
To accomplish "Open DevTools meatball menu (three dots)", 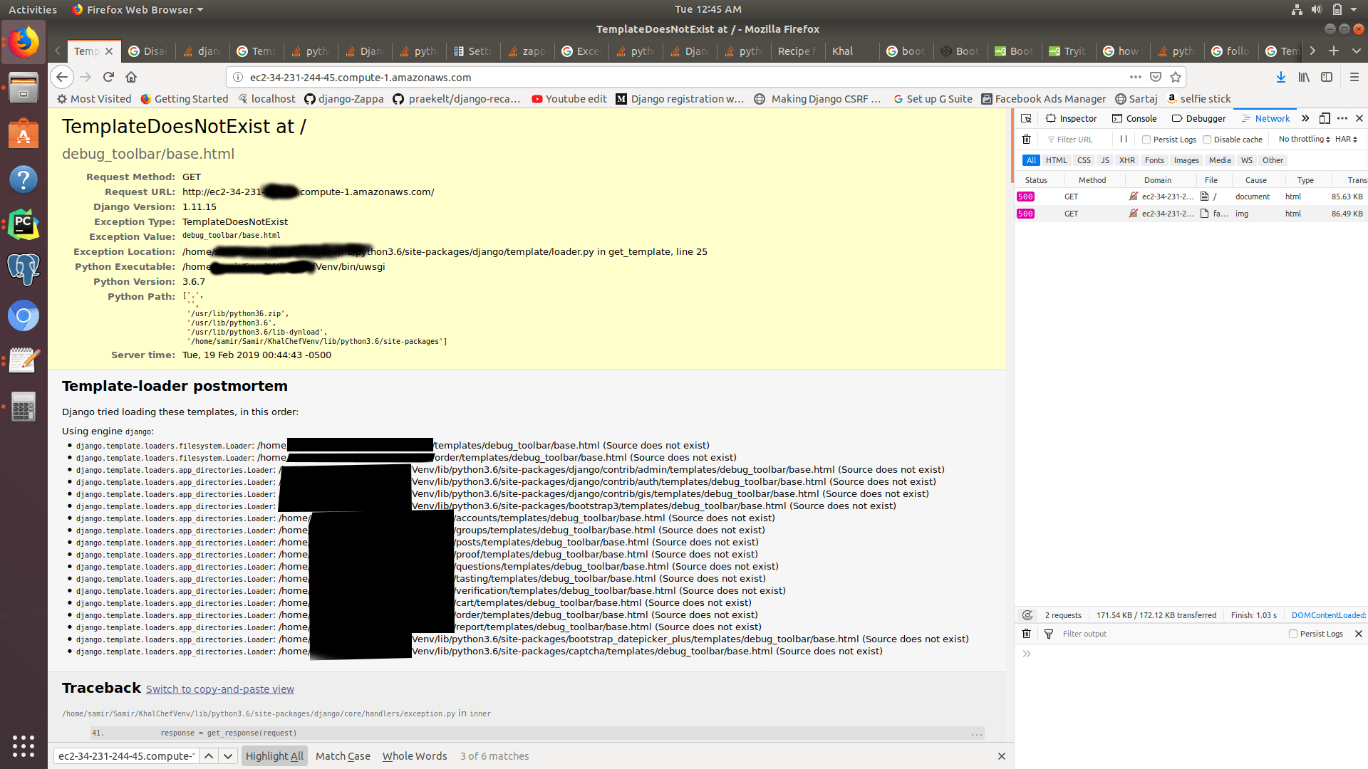I will [1342, 118].
